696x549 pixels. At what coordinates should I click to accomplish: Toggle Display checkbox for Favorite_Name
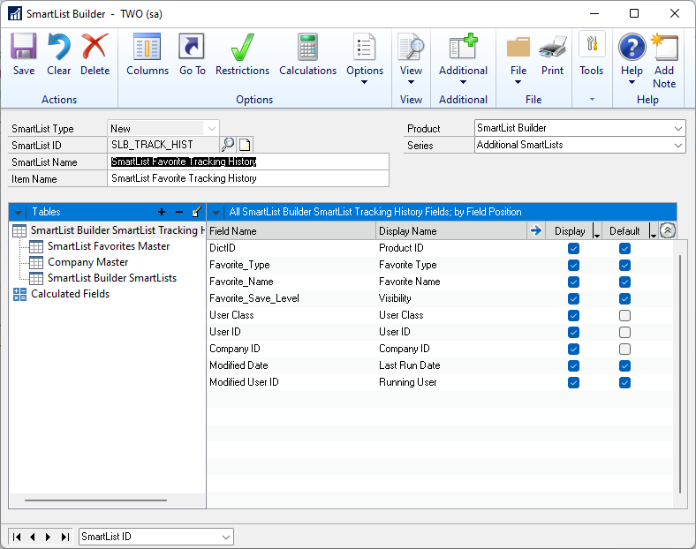tap(573, 282)
